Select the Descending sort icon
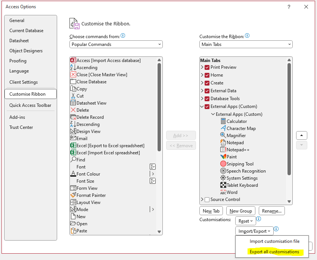Viewport: 317px width, 260px height. [73, 124]
